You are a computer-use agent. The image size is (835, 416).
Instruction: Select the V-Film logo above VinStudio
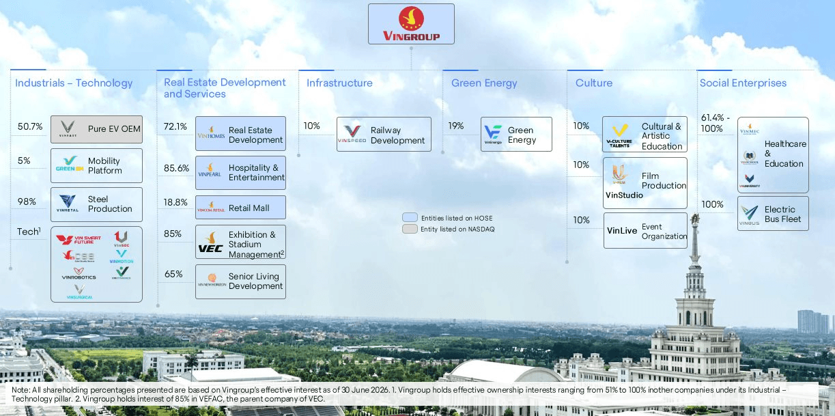(x=619, y=176)
